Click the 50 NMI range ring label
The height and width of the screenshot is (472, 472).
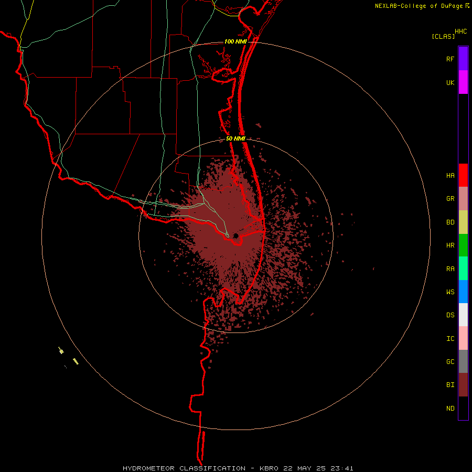235,138
